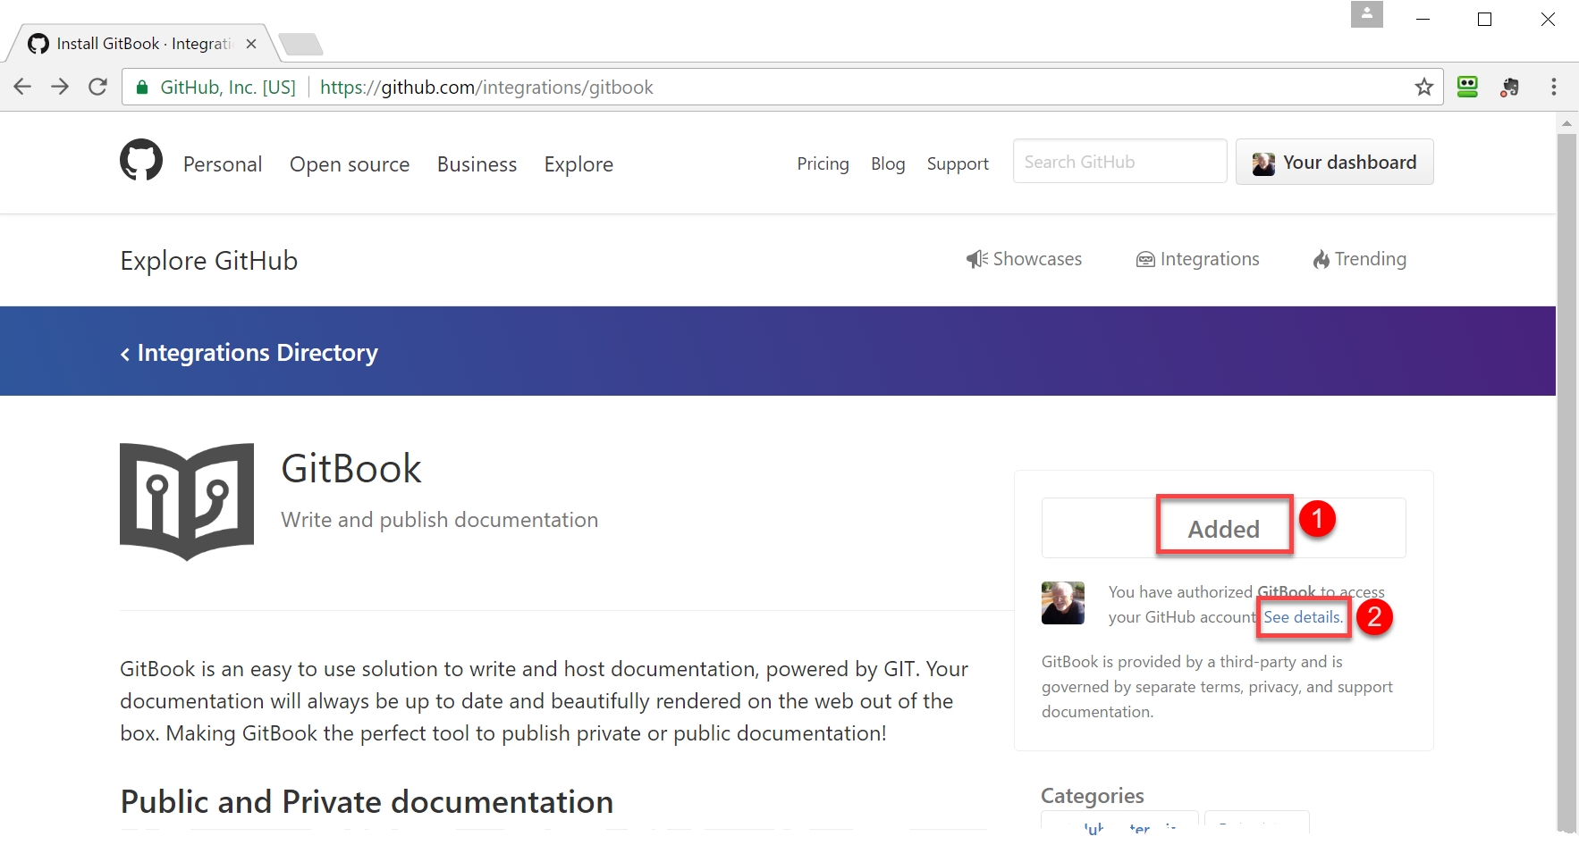Open the Trending section
1579x845 pixels.
click(1359, 259)
